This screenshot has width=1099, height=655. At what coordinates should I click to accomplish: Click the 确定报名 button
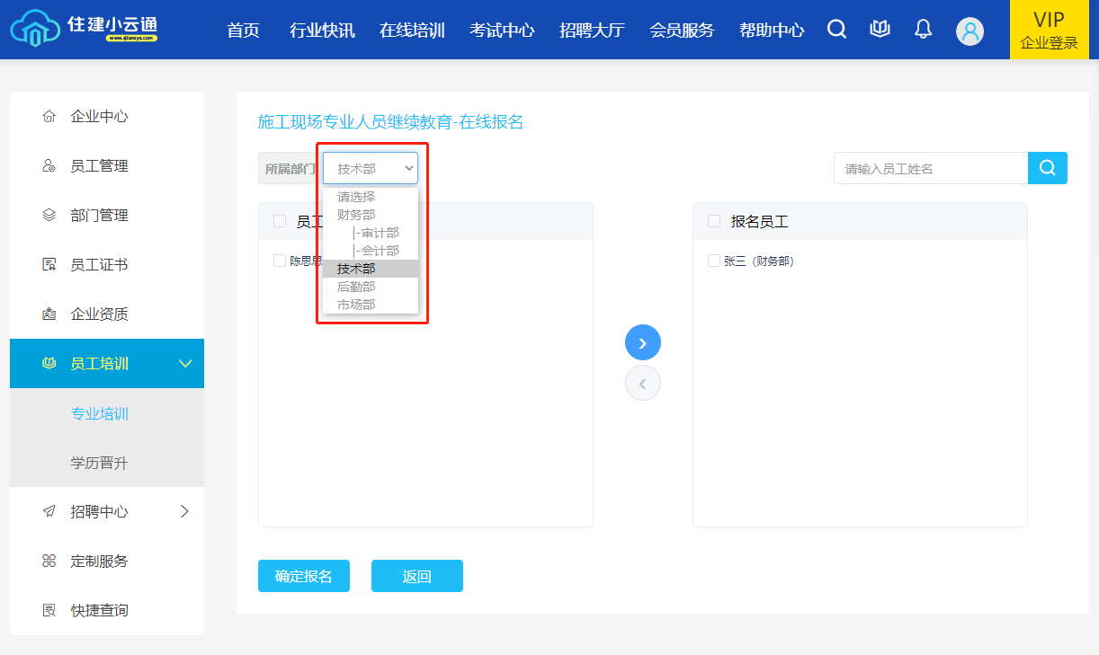coord(303,576)
